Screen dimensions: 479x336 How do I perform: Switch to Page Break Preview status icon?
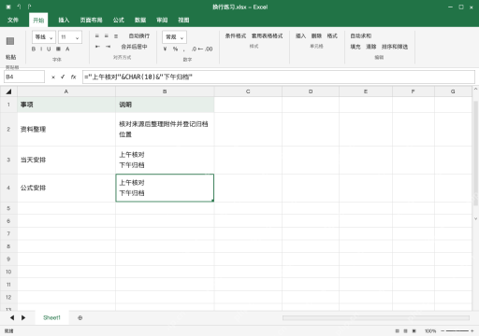tap(414, 331)
